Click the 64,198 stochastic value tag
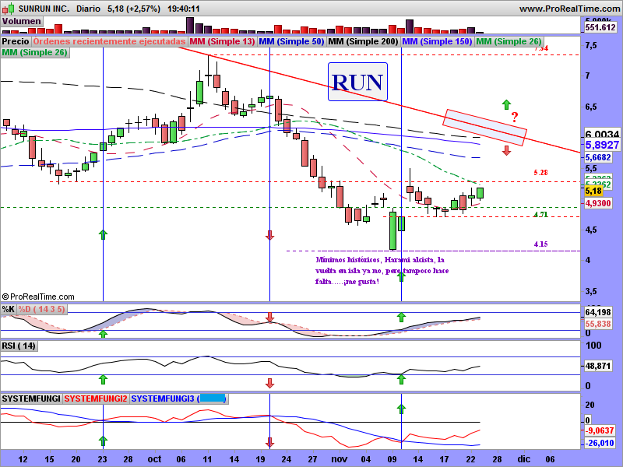 click(597, 313)
